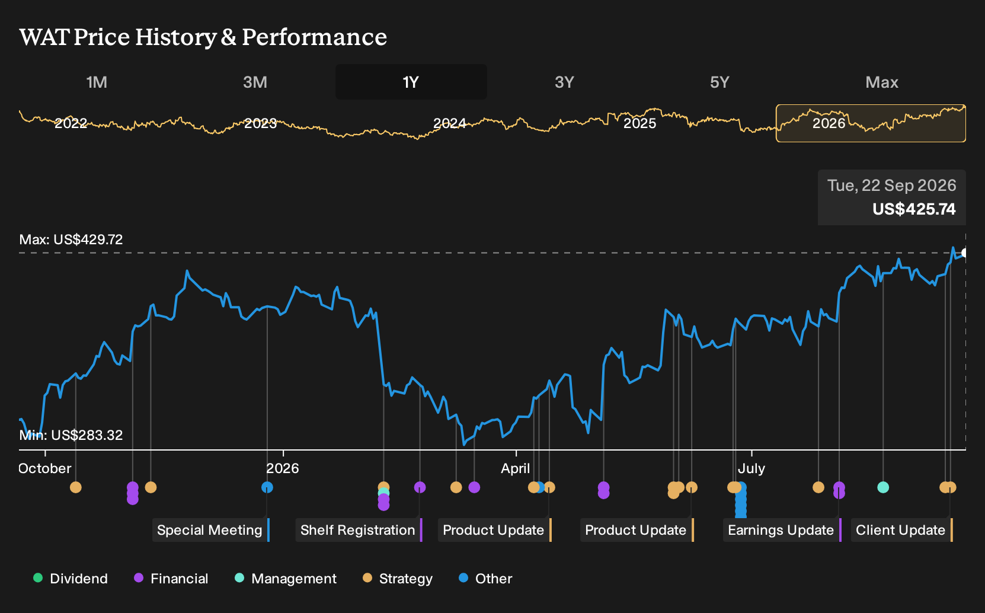Select the Max time range
Viewport: 985px width, 613px height.
coord(882,82)
